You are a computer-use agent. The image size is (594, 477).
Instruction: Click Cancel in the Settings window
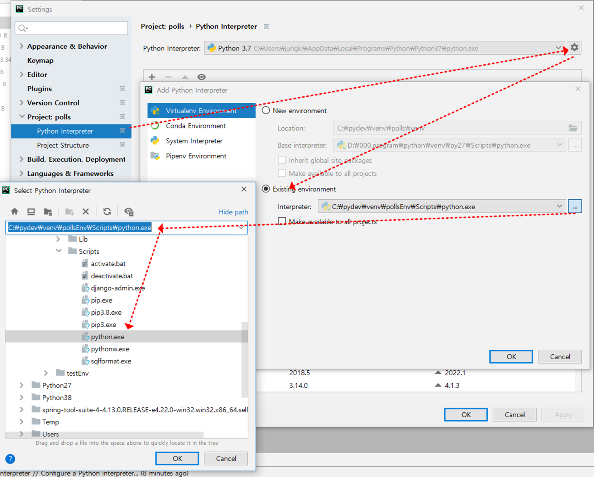[x=515, y=415]
